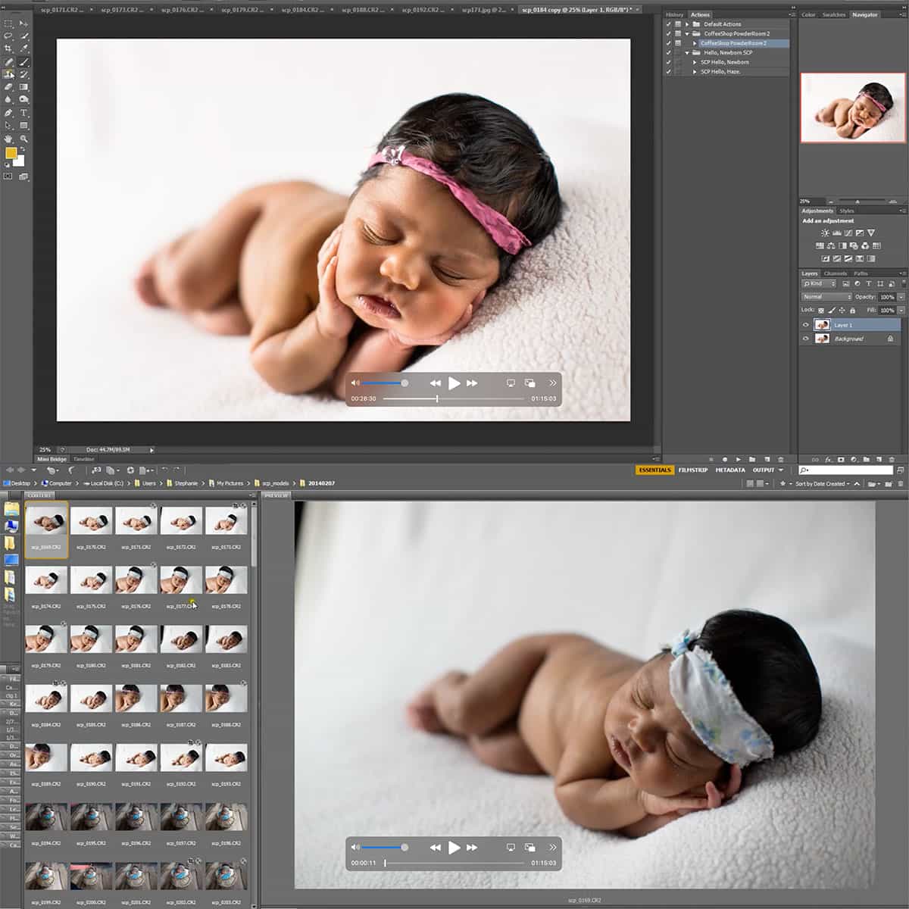Select the Pen tool

[8, 113]
